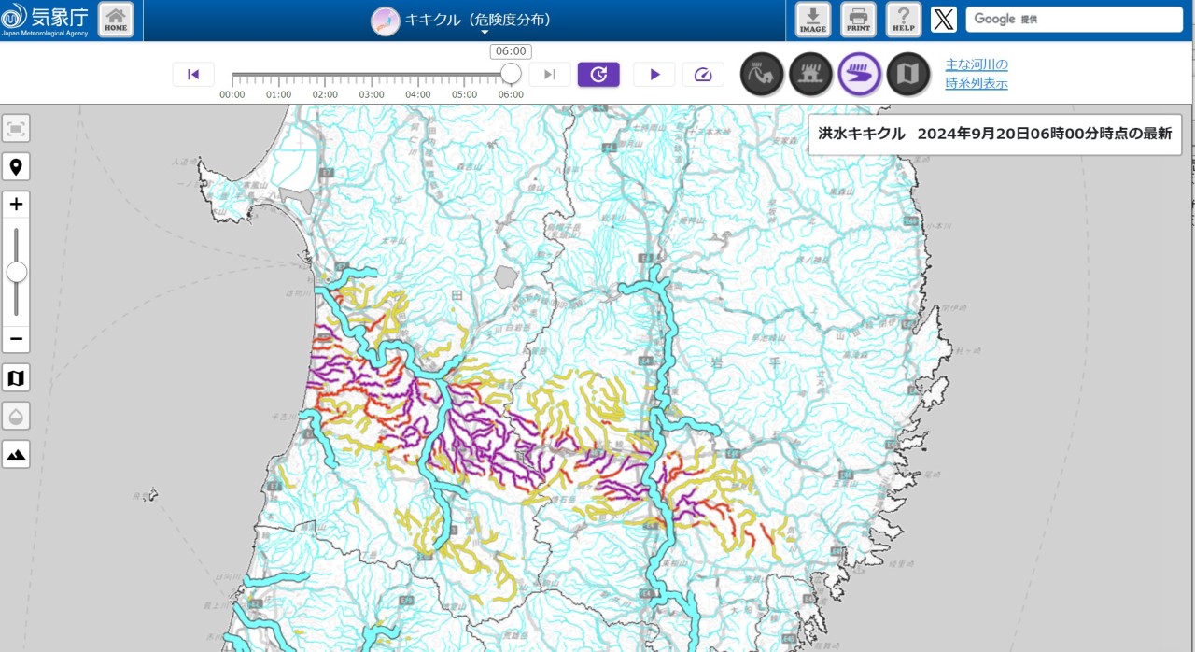Select the flood risk (purple) layer
1195x652 pixels.
pyautogui.click(x=859, y=75)
